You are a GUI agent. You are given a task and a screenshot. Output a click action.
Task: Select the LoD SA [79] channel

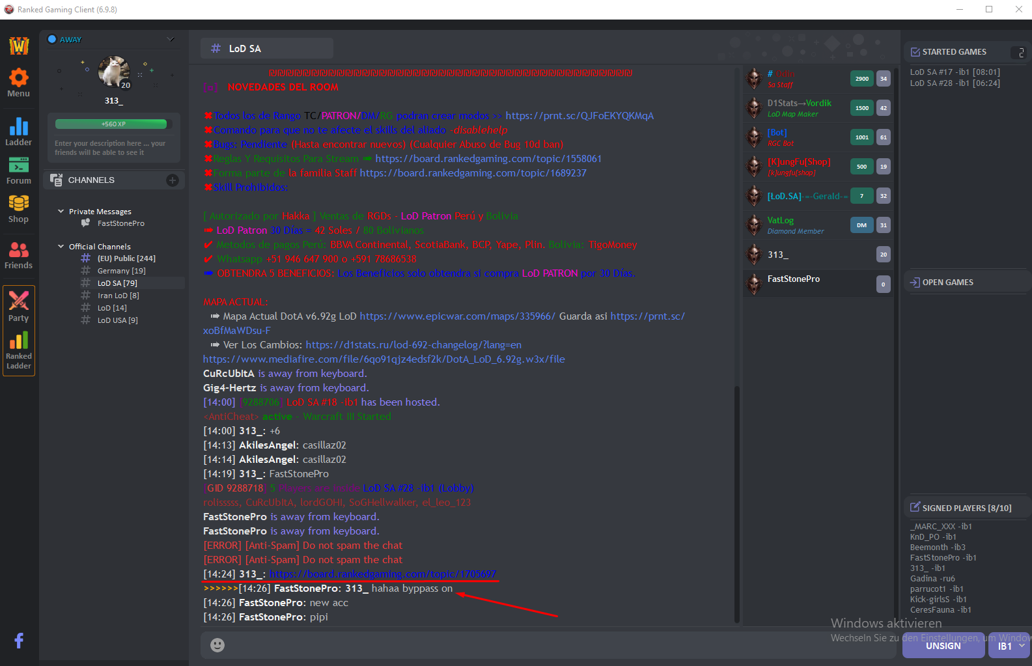[117, 283]
